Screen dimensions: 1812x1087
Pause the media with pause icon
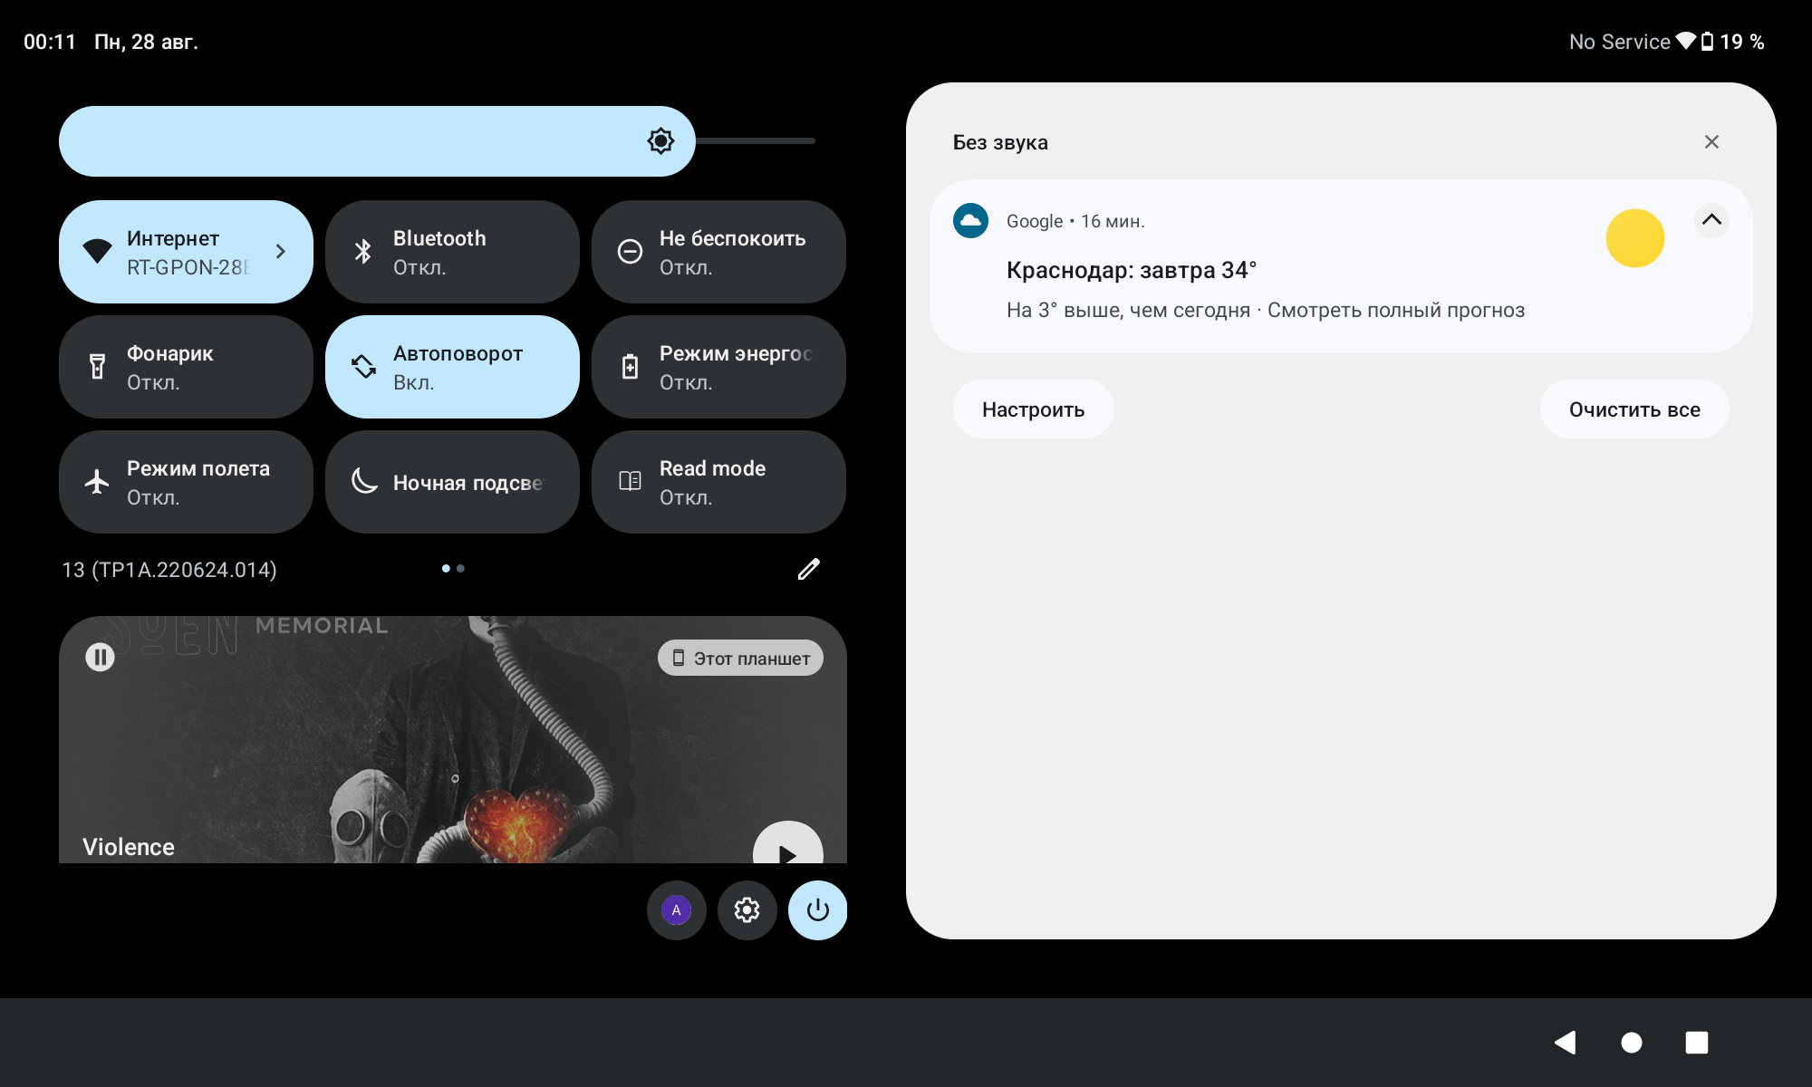click(100, 657)
